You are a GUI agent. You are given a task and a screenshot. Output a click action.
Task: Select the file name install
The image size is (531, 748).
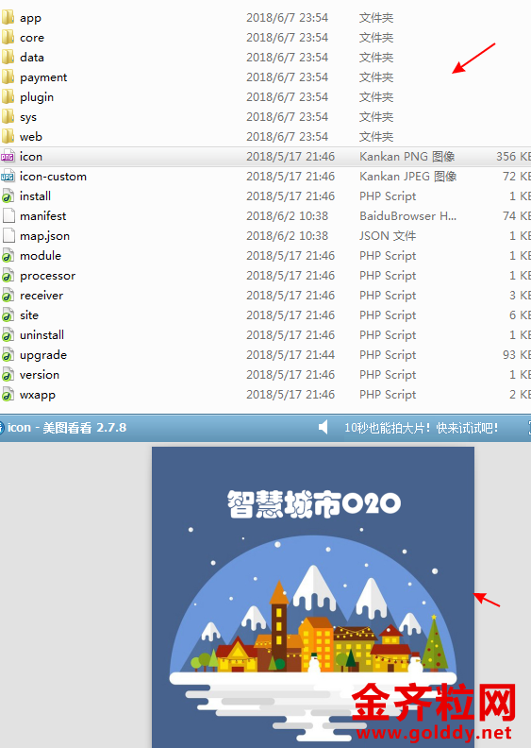click(x=35, y=196)
